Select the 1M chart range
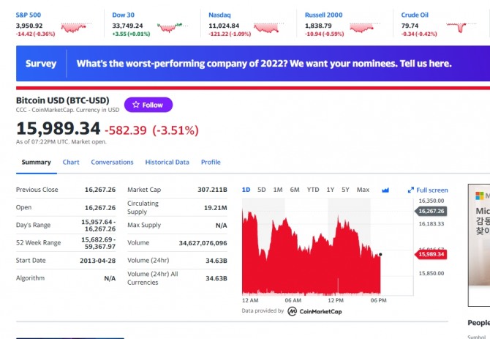The height and width of the screenshot is (339, 490). [278, 190]
